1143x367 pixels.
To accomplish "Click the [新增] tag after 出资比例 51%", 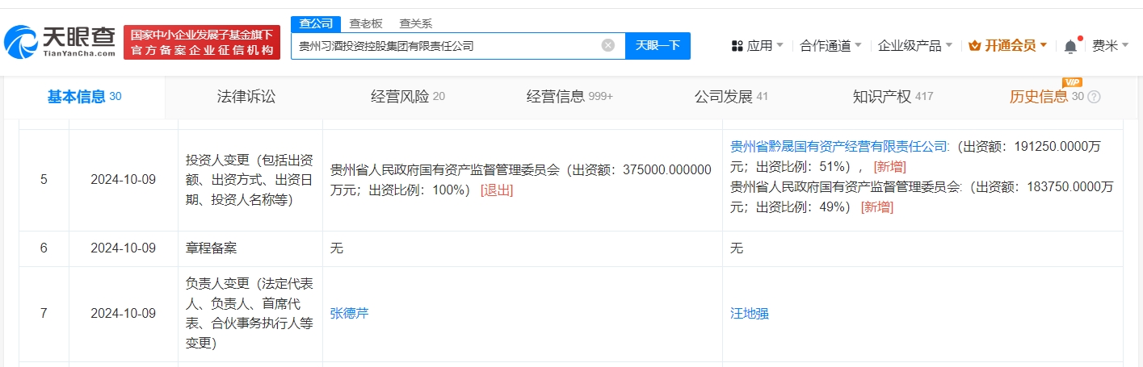I will click(889, 167).
